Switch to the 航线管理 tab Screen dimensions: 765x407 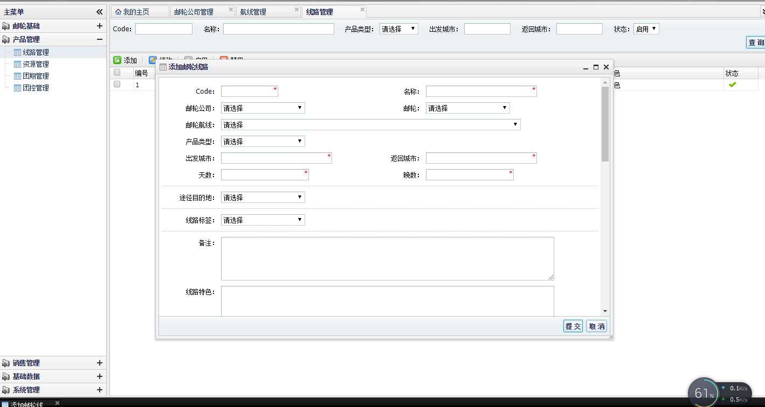pos(268,11)
